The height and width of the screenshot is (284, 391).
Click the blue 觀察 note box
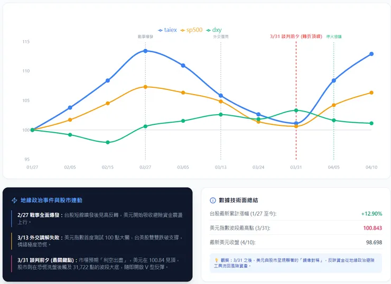coord(296,263)
